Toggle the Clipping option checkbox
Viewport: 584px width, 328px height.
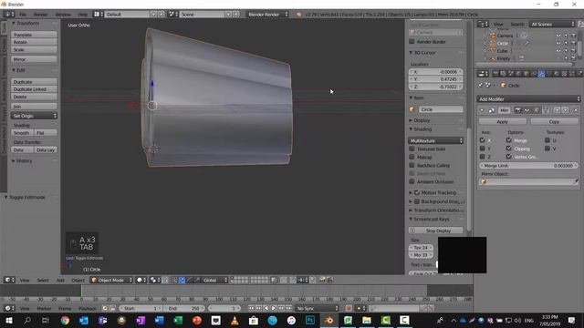(x=509, y=149)
